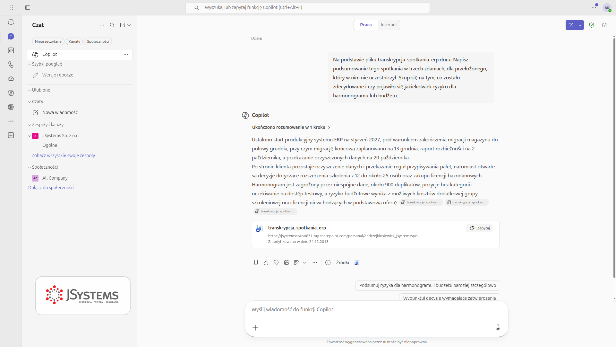
Task: Open settings and more ellipsis top right
Action: [594, 7]
